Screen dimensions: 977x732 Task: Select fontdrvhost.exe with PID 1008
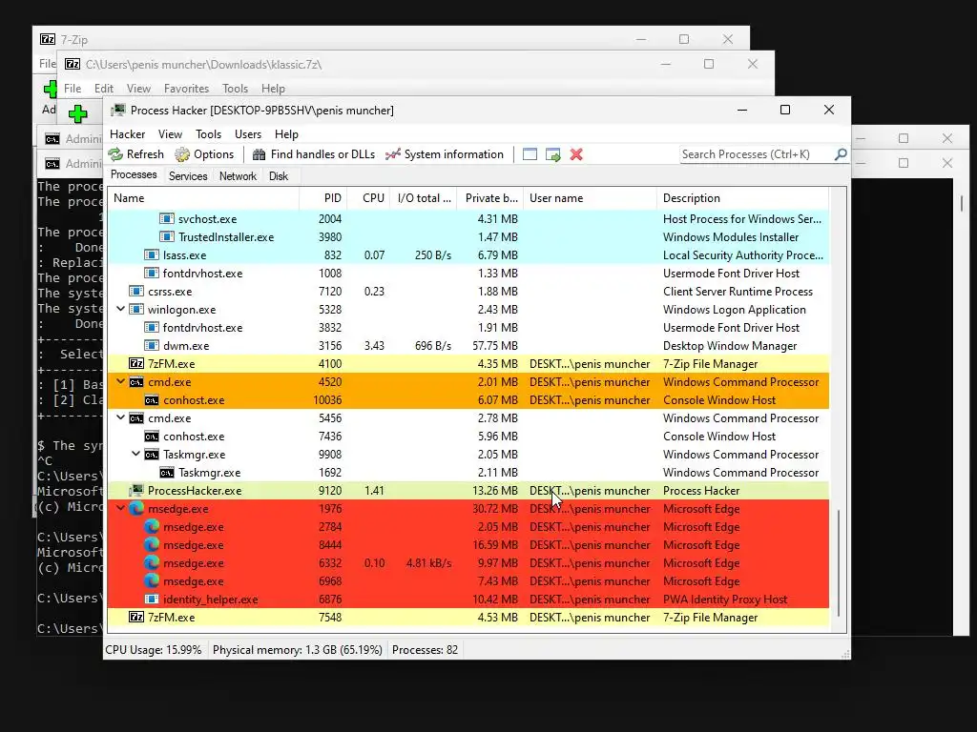click(x=468, y=273)
